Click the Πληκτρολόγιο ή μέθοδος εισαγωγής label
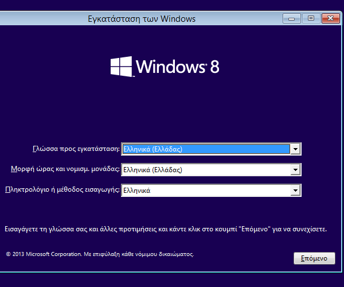 coord(62,190)
